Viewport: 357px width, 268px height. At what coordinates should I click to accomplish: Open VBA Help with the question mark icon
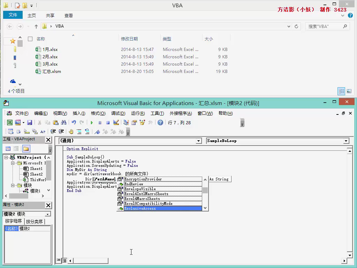160,122
